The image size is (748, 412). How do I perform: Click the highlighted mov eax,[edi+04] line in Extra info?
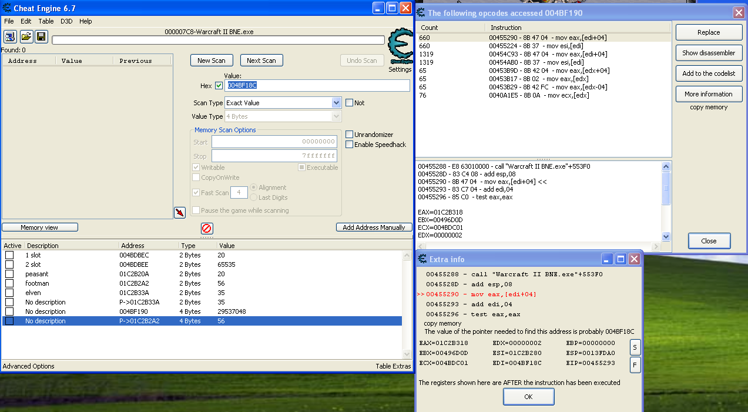click(x=476, y=294)
